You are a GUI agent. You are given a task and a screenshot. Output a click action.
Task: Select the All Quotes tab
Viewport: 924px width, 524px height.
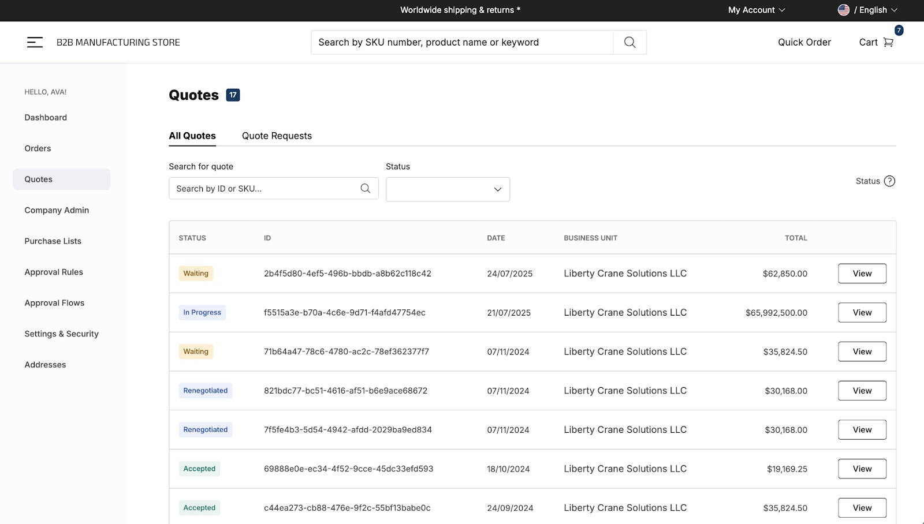192,136
